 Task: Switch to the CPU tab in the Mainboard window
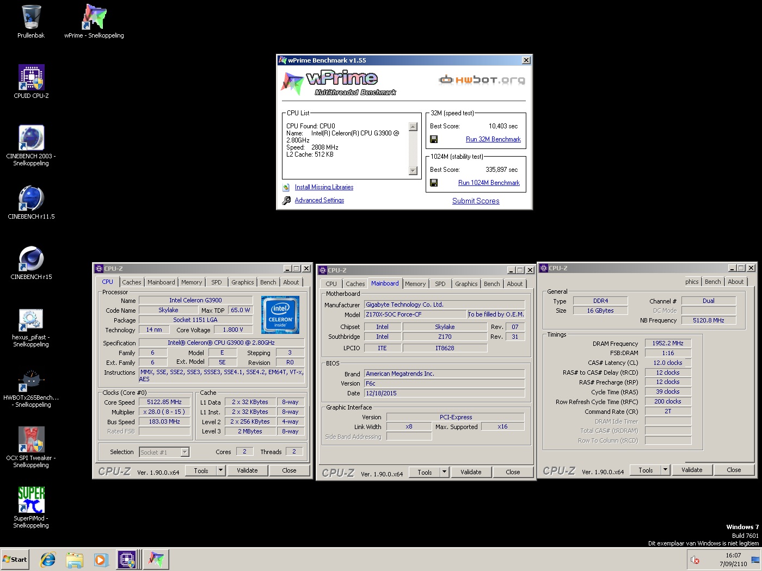[331, 284]
